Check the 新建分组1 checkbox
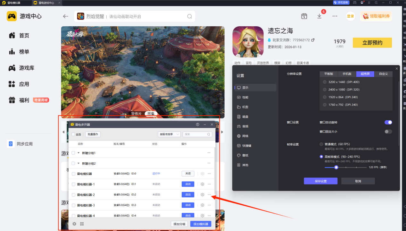 tap(73, 153)
